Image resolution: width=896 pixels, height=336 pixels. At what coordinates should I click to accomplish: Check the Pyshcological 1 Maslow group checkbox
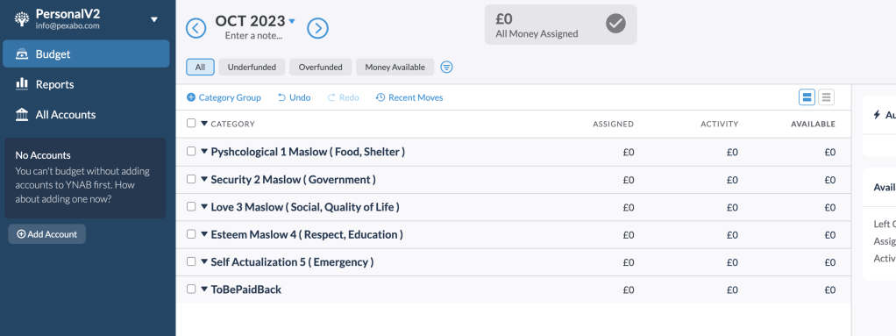tap(191, 152)
